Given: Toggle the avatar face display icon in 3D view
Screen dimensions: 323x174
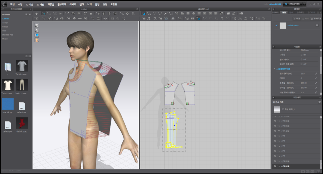Looking at the screenshot, I should tap(37, 40).
